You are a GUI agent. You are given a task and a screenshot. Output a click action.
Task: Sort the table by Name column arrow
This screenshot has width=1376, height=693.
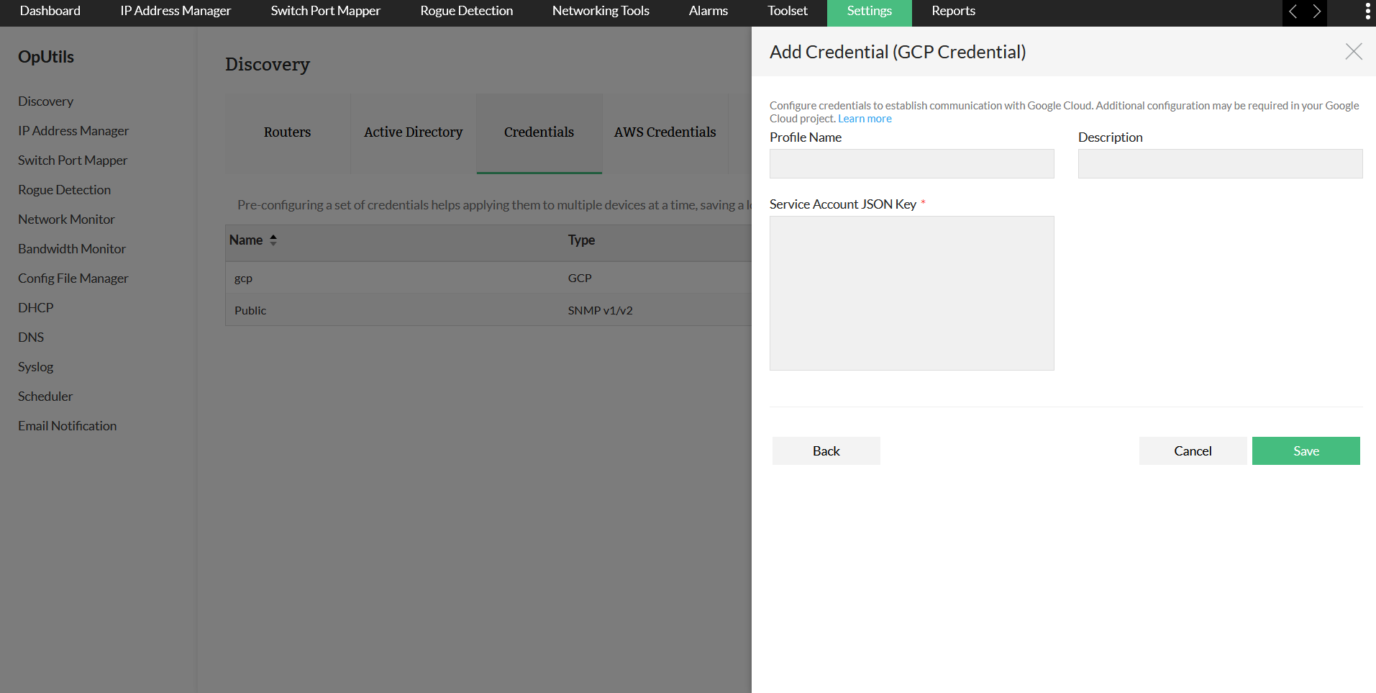click(273, 240)
